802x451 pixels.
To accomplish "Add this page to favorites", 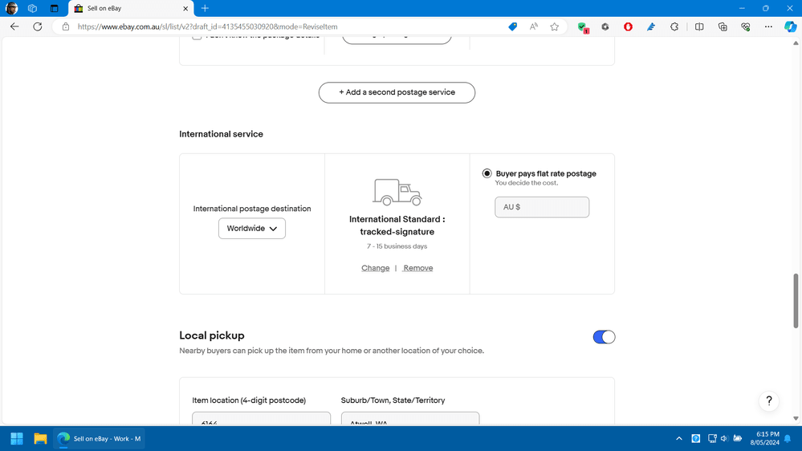I will coord(555,26).
